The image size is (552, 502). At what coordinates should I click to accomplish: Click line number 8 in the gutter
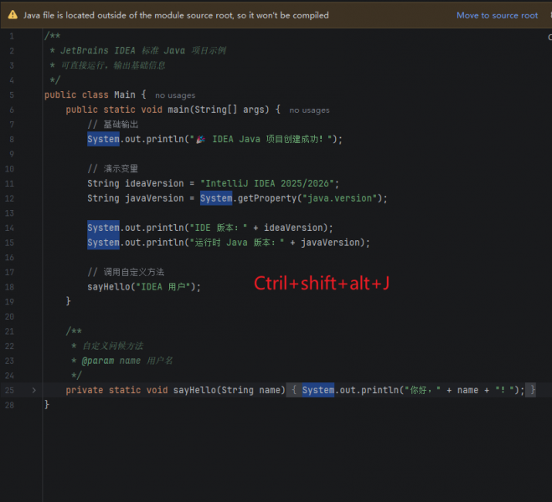pyautogui.click(x=12, y=140)
